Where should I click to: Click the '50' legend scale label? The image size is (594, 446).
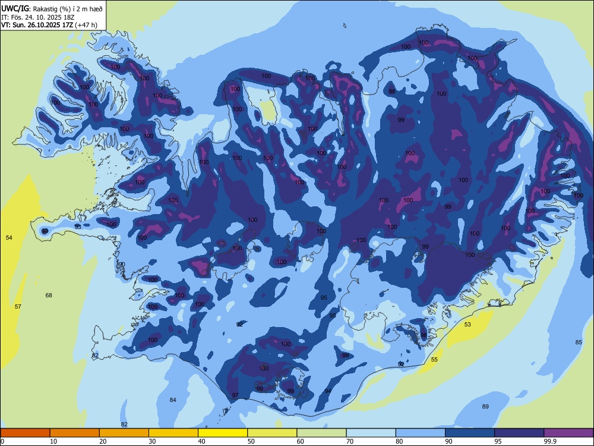tap(251, 441)
